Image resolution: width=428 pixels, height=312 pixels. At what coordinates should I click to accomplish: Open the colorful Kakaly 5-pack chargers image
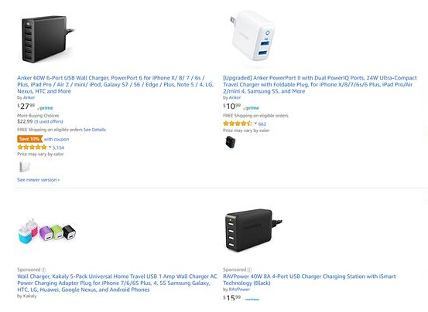tap(47, 230)
